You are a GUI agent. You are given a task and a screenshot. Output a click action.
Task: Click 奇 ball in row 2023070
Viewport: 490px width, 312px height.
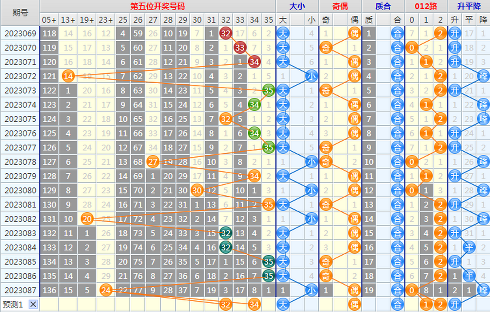point(326,48)
